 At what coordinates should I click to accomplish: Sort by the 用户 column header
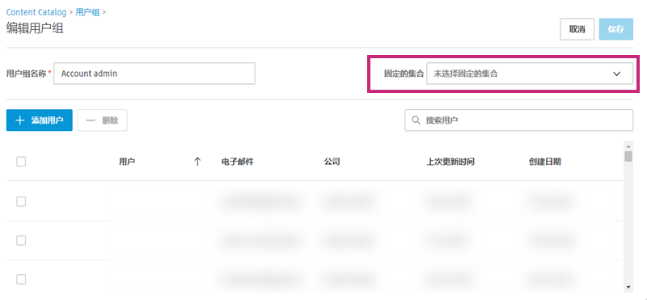point(127,162)
